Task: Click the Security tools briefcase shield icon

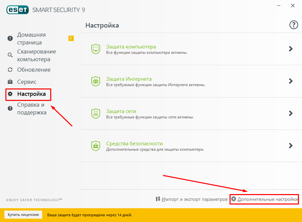Action: coord(96,146)
